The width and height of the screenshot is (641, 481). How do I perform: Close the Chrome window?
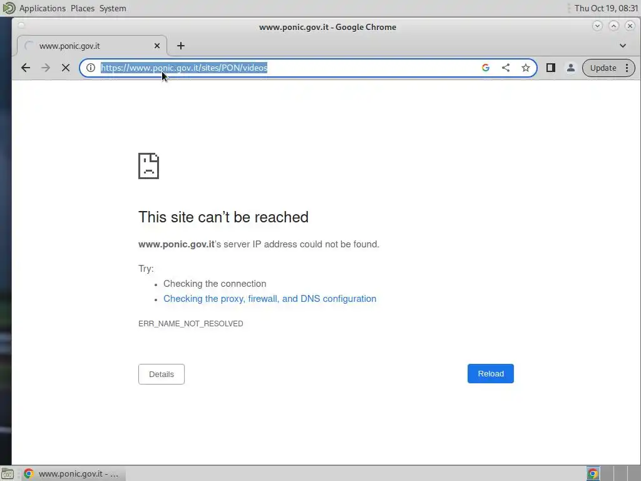point(630,26)
